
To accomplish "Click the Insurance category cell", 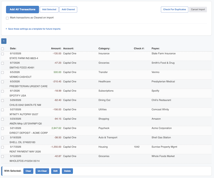I will (x=104, y=53).
